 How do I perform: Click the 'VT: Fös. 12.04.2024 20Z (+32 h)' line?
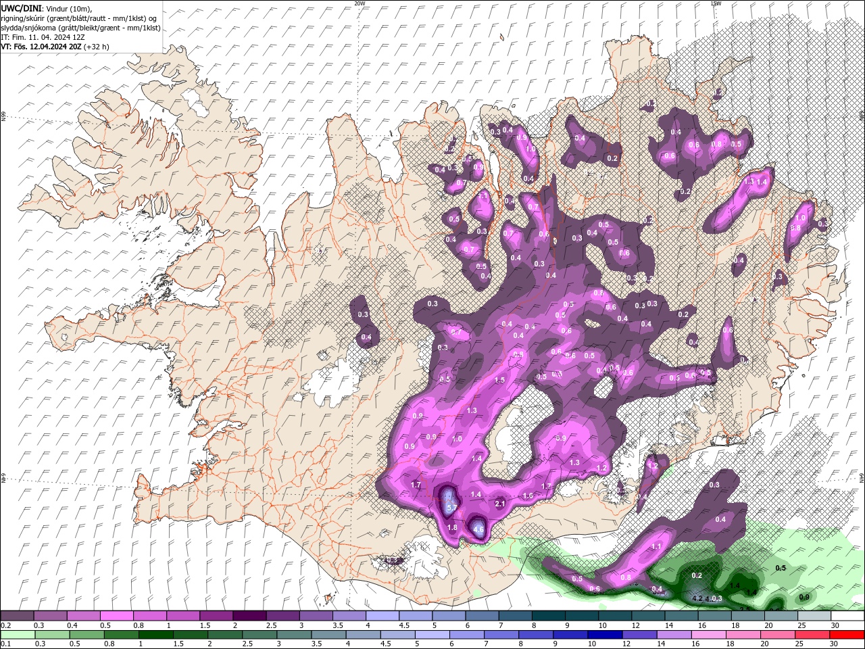(55, 47)
